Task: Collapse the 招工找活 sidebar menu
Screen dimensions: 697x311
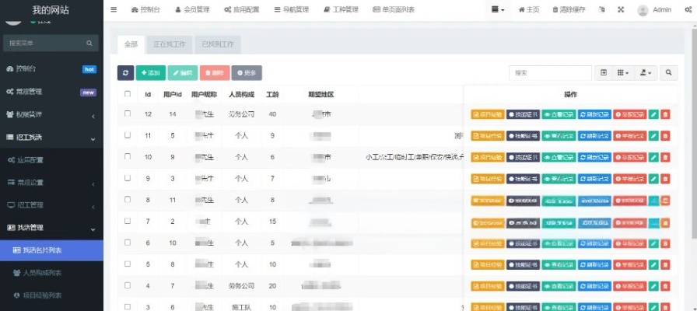Action: pos(51,138)
